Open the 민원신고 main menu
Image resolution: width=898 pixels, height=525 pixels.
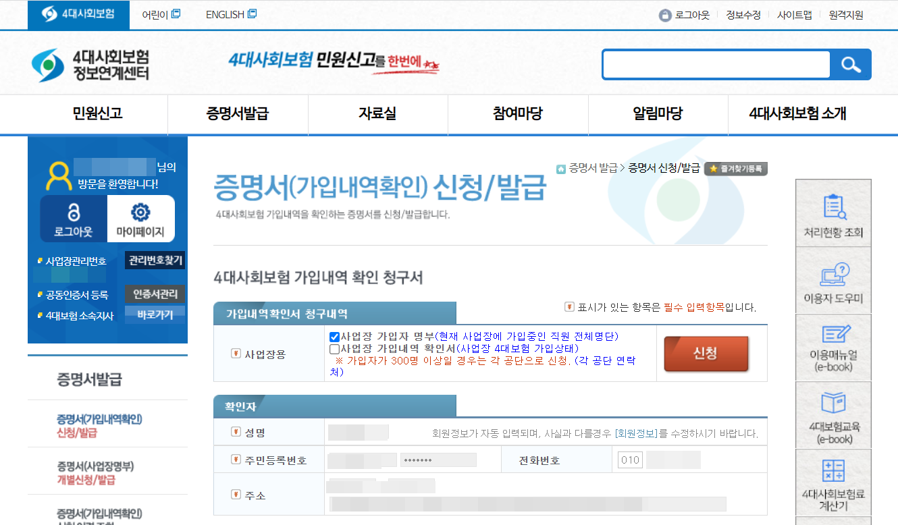[98, 113]
